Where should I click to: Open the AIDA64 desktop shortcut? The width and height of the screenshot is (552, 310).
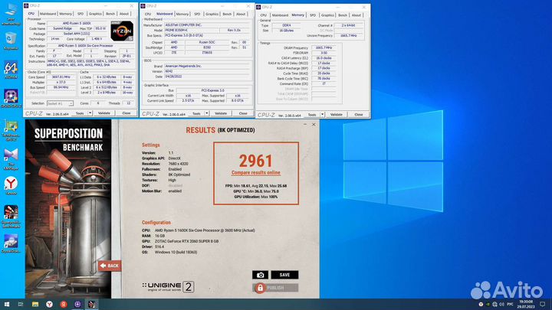pyautogui.click(x=11, y=70)
